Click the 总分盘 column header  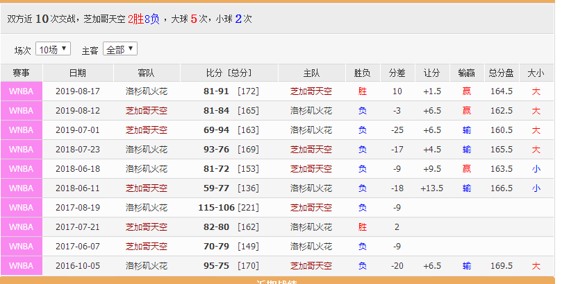click(502, 73)
